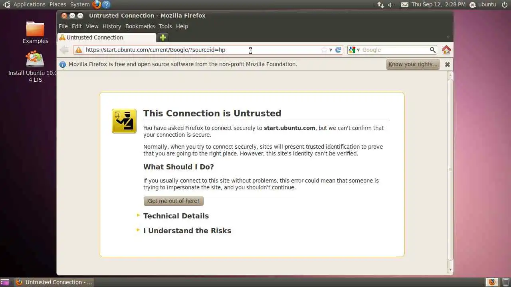Click the Untrusted Connection taskbar window button
The height and width of the screenshot is (287, 511).
point(54,282)
